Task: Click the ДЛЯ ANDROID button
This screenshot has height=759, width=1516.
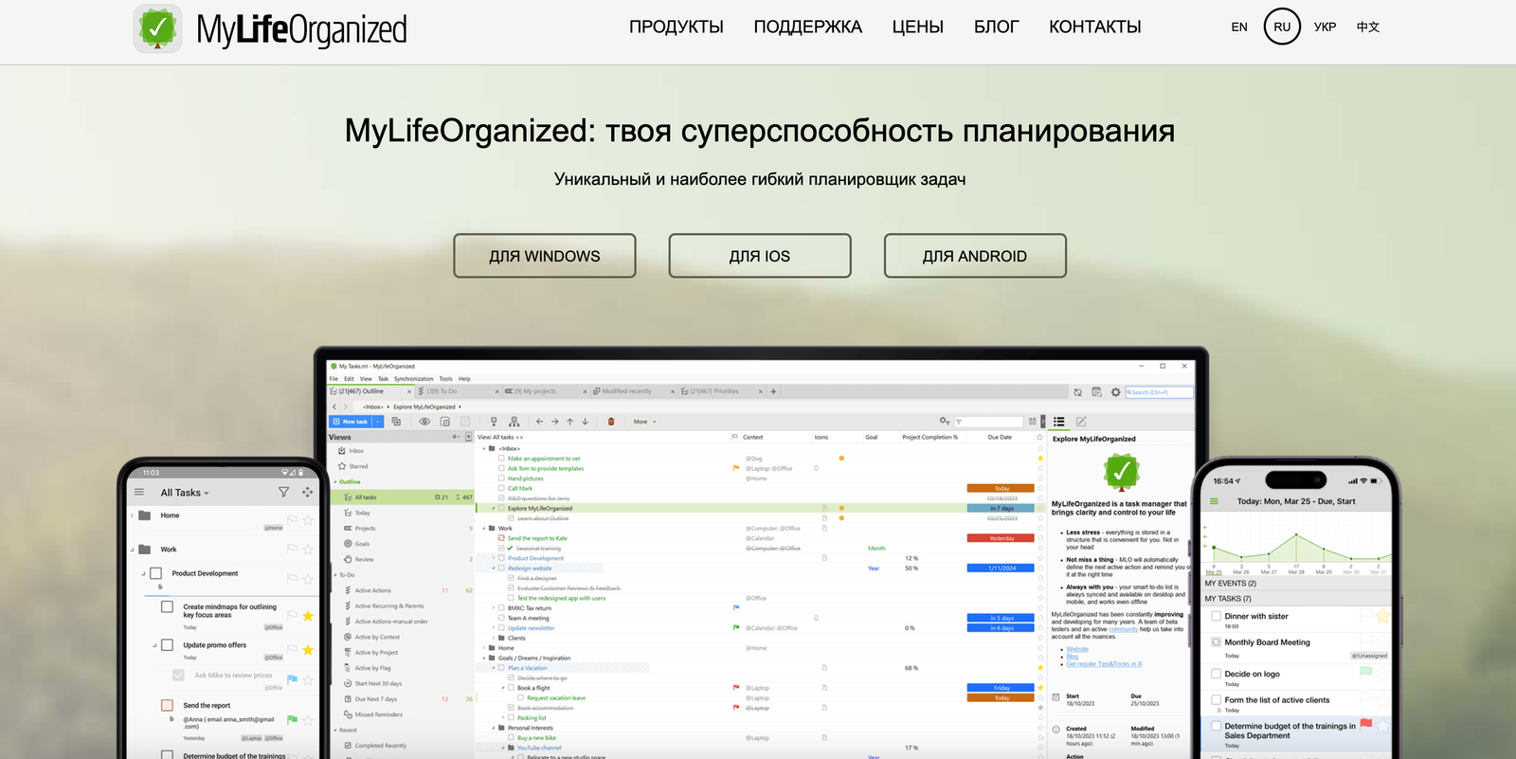Action: [975, 256]
